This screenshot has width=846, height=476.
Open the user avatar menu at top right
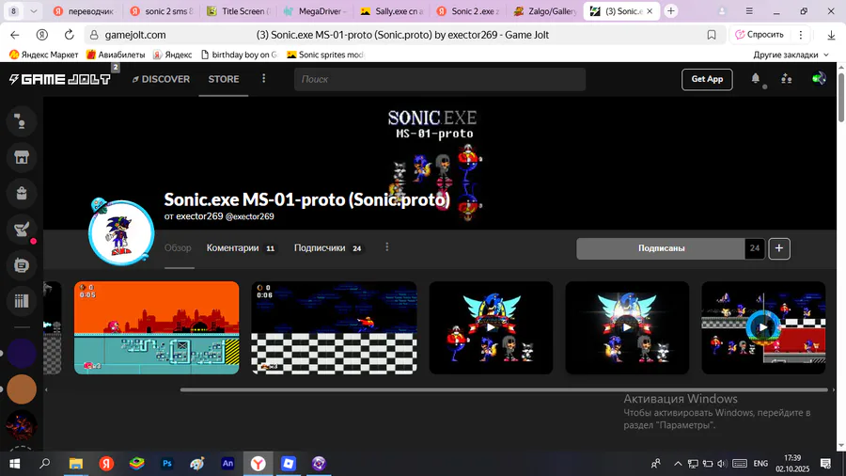(x=819, y=79)
